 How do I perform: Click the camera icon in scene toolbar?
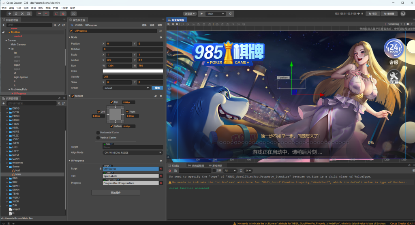pyautogui.click(x=408, y=24)
